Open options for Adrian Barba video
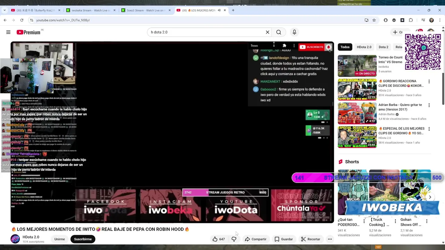The width and height of the screenshot is (445, 250). point(429,105)
